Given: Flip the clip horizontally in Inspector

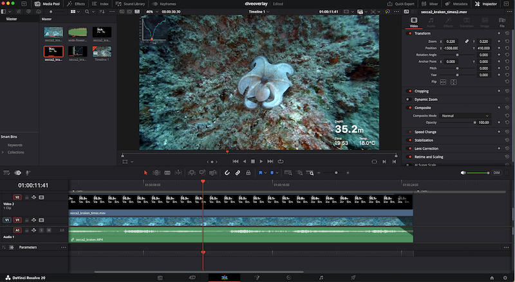Looking at the screenshot, I should pos(444,82).
